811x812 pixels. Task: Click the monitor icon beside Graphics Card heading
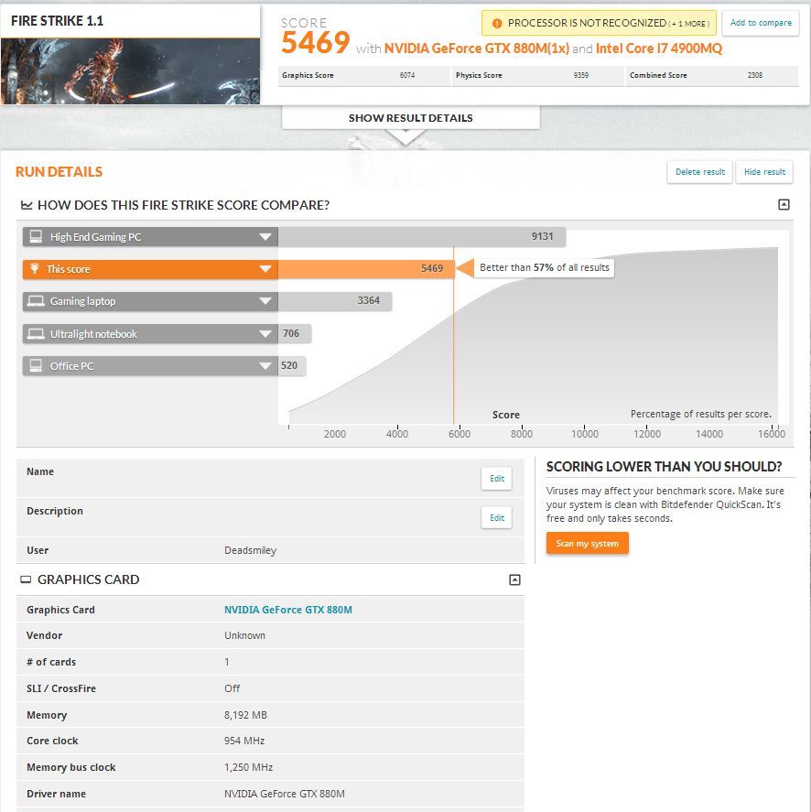click(26, 579)
